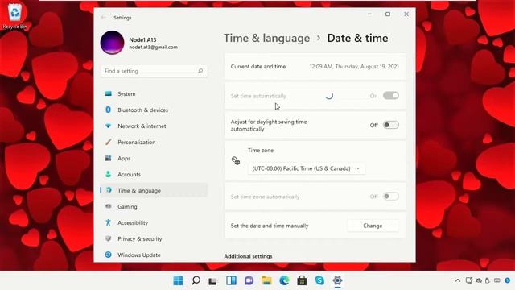
Task: Open the Pacific Time zone dropdown
Action: pos(306,168)
